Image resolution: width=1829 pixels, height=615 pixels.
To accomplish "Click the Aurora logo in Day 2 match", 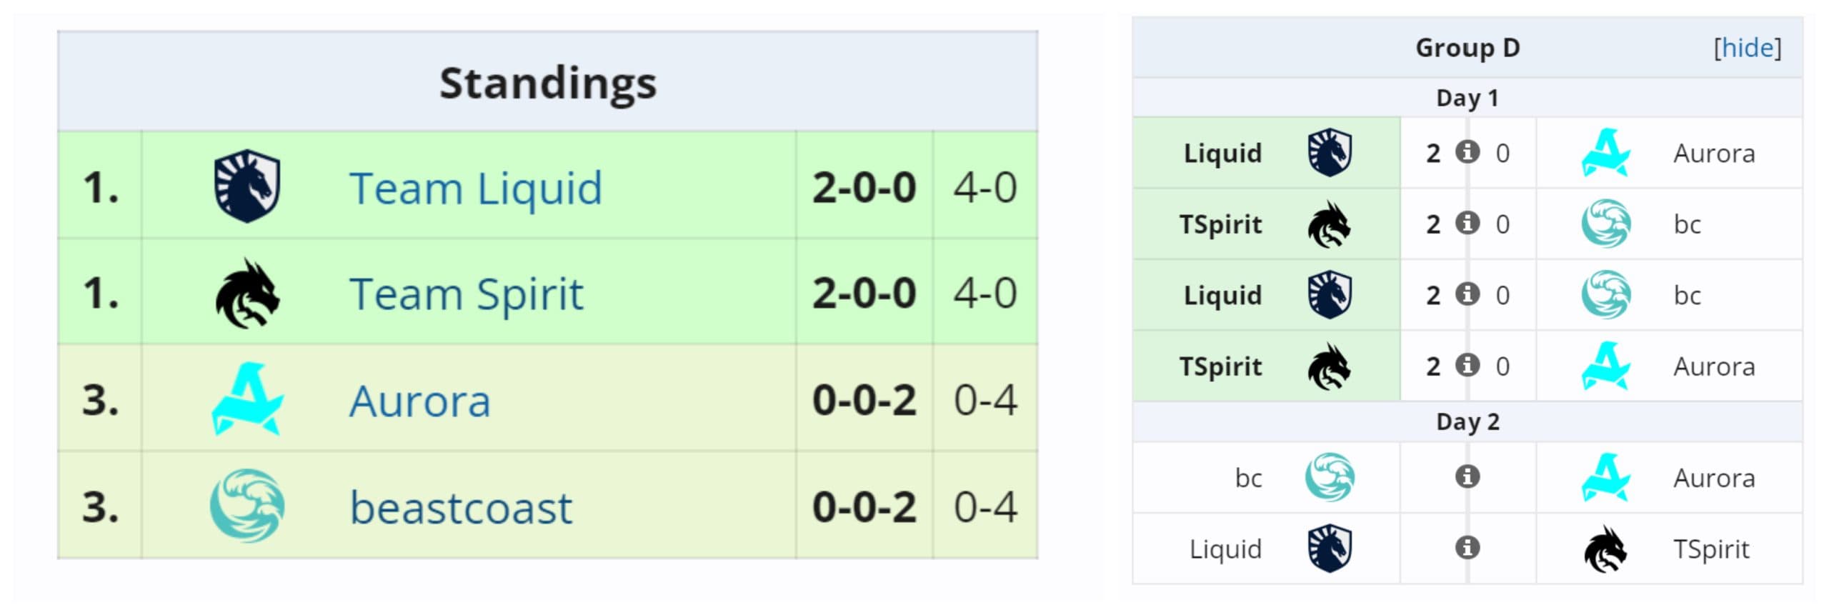I will tap(1605, 477).
